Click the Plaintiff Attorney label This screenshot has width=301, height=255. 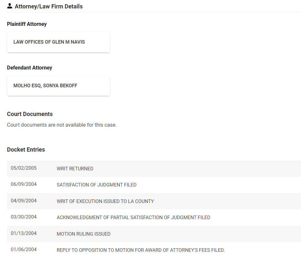(x=27, y=24)
